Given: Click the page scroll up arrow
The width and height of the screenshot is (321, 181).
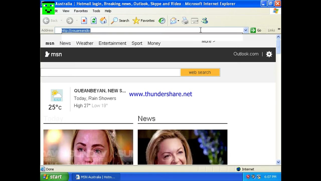Looking at the screenshot, I should click(278, 37).
